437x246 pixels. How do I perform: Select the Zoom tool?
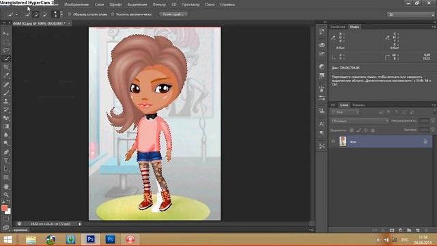[6, 194]
